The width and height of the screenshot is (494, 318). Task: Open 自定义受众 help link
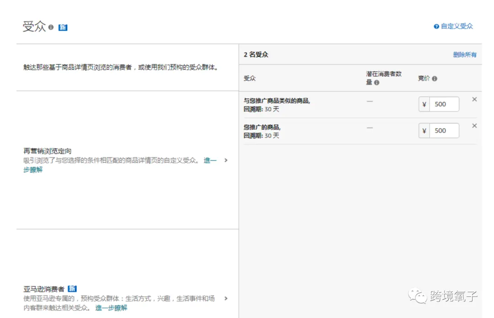point(456,26)
